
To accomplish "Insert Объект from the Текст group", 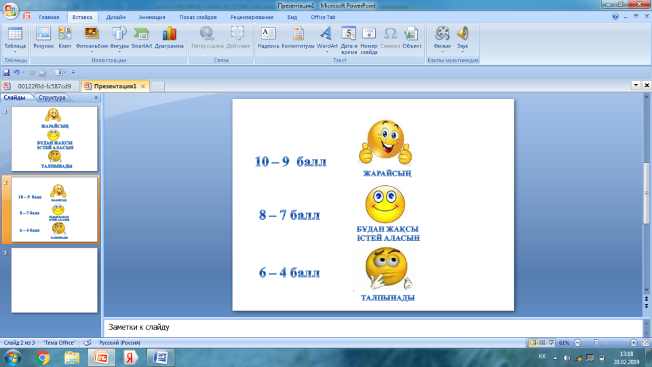I will 411,37.
